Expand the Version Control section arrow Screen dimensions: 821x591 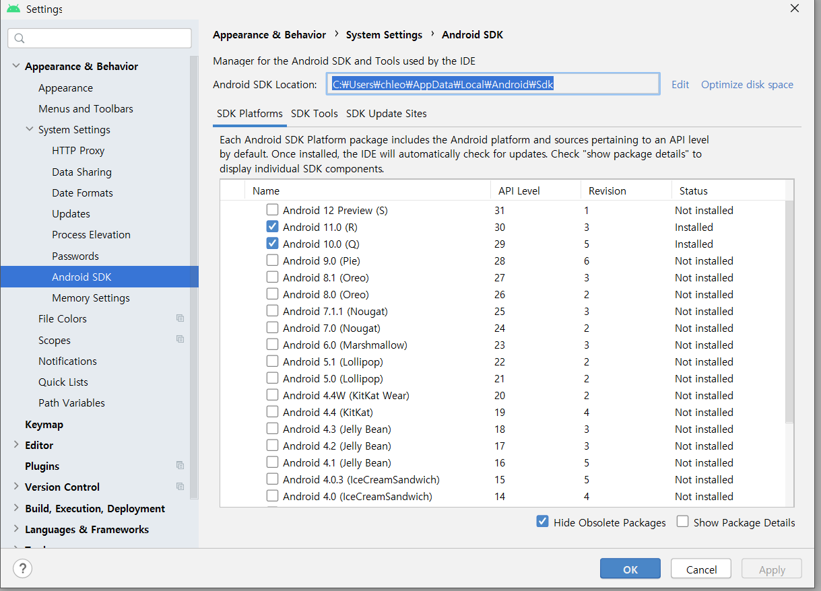coord(16,487)
